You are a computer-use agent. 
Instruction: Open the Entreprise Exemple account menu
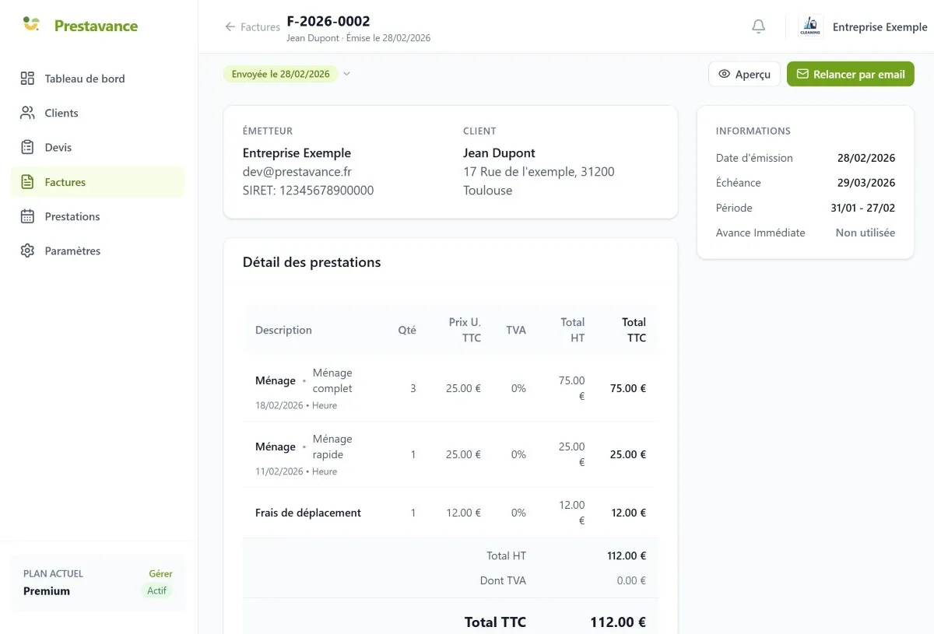coord(880,27)
